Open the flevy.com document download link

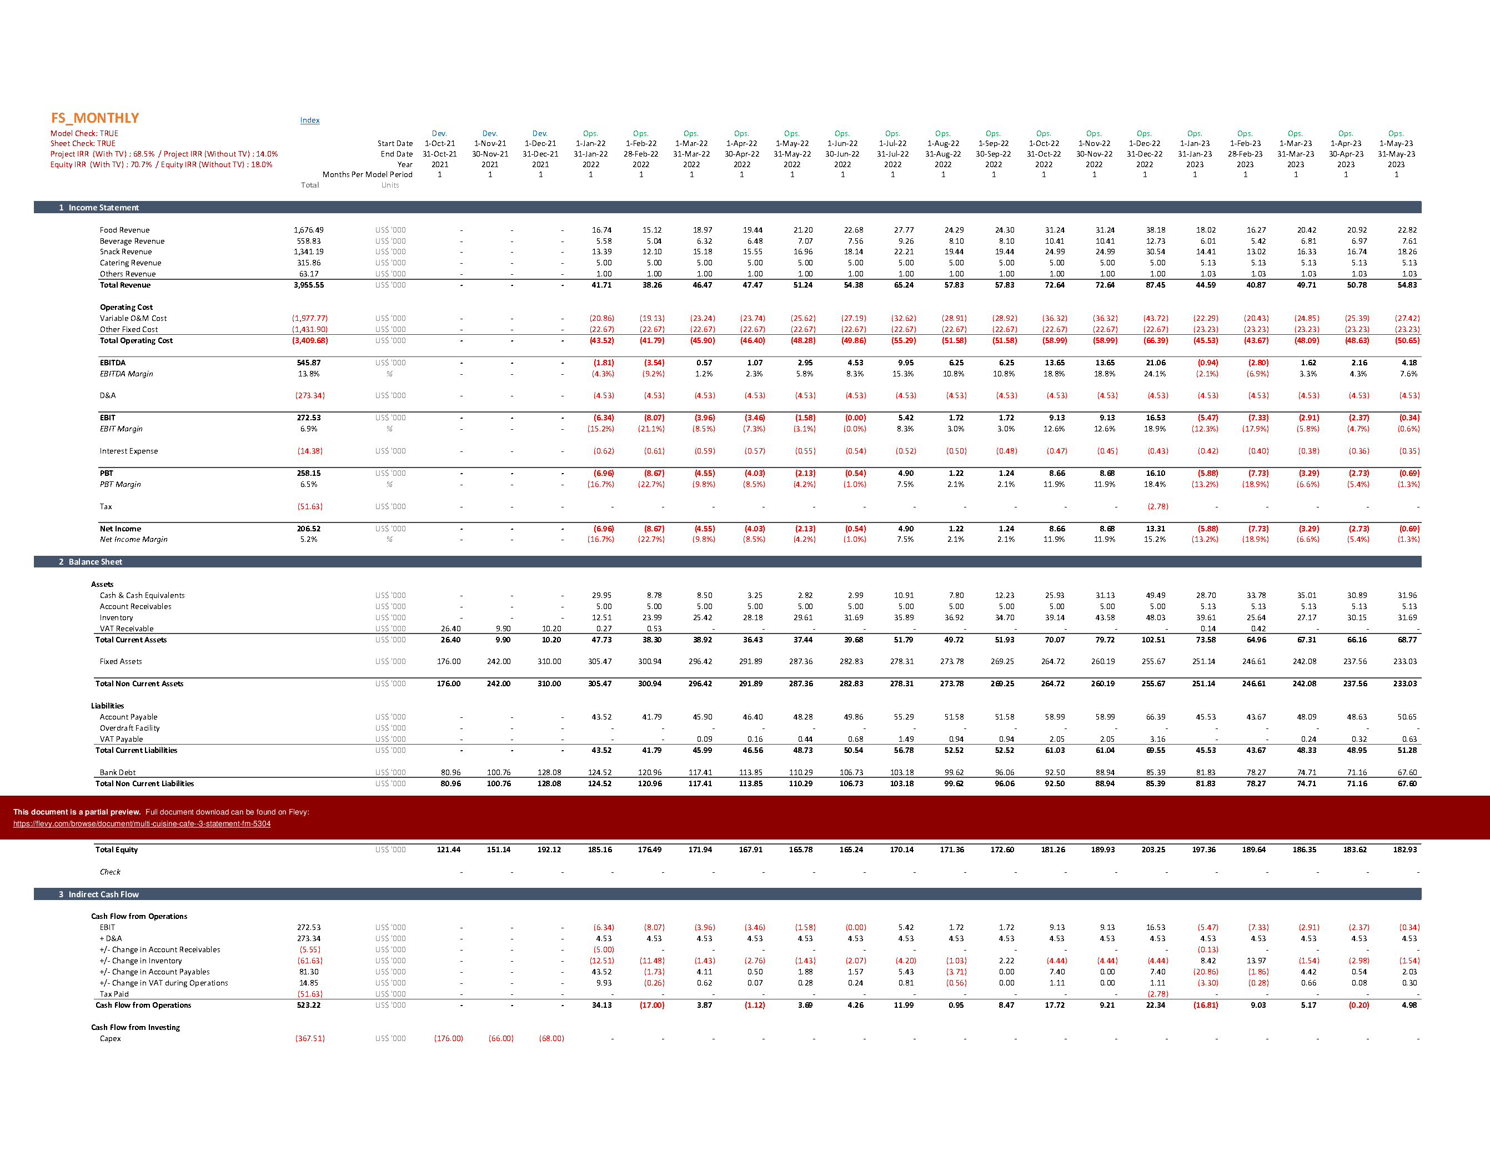[x=142, y=823]
